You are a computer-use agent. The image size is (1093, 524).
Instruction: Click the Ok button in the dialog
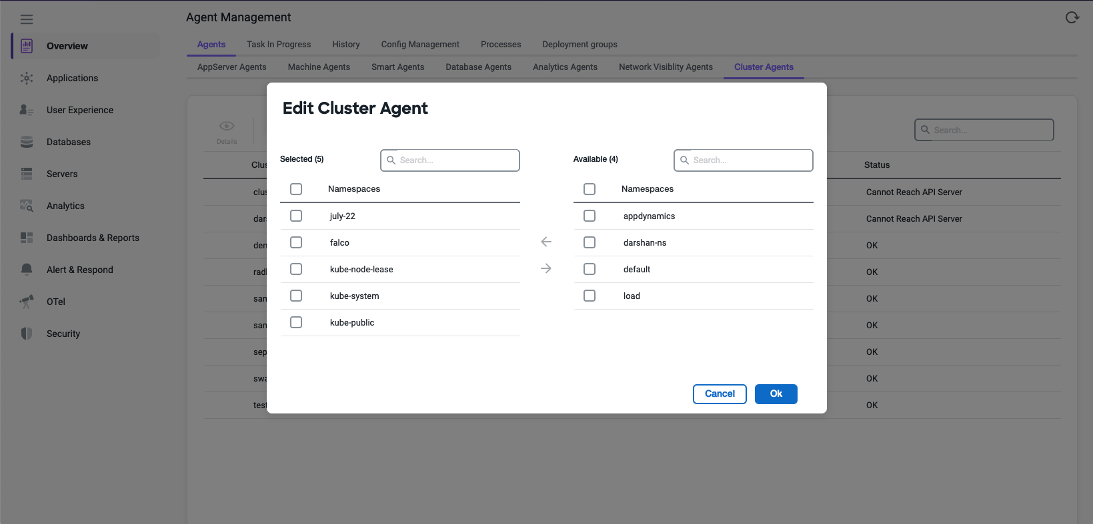[776, 394]
